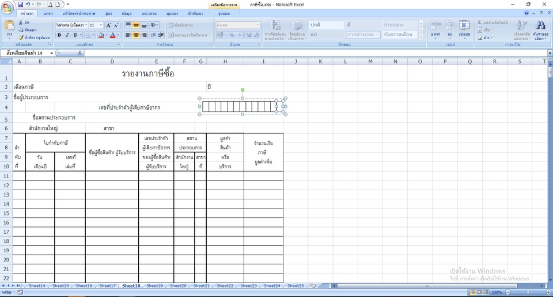This screenshot has height=297, width=553.
Task: Click Format as Table (จัดรูปแบบเป็นตาราง)
Action: click(297, 30)
